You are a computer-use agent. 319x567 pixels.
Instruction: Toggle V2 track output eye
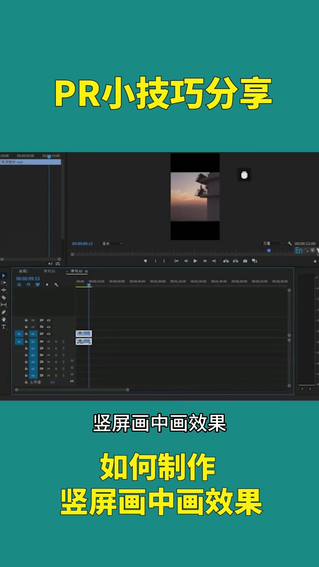pyautogui.click(x=49, y=327)
